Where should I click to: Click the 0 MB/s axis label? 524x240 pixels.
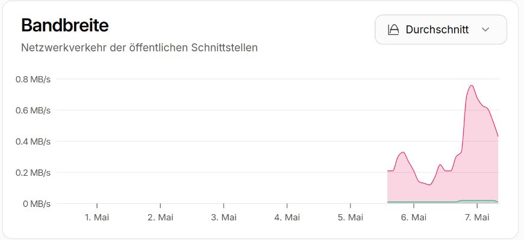click(x=36, y=204)
